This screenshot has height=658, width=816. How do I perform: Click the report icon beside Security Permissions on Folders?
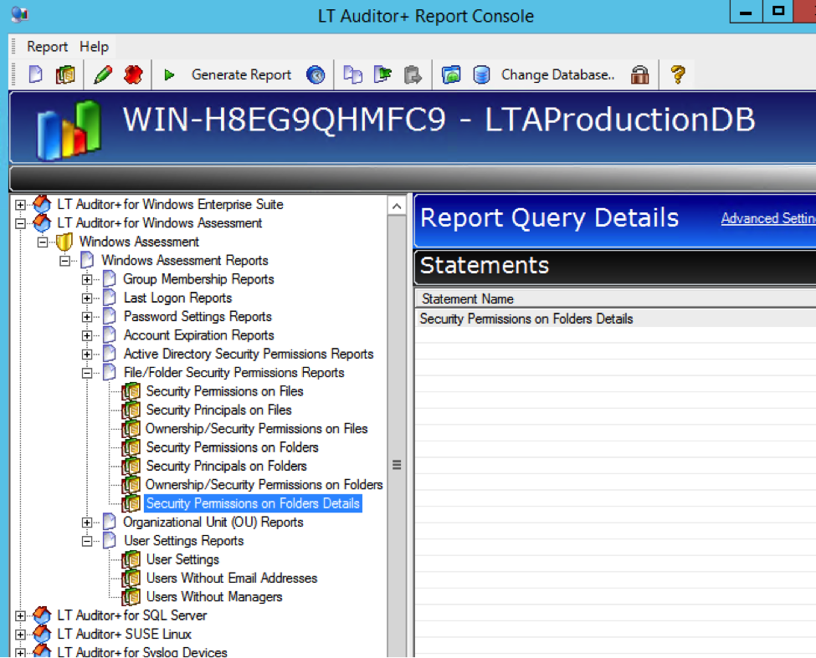click(x=131, y=447)
